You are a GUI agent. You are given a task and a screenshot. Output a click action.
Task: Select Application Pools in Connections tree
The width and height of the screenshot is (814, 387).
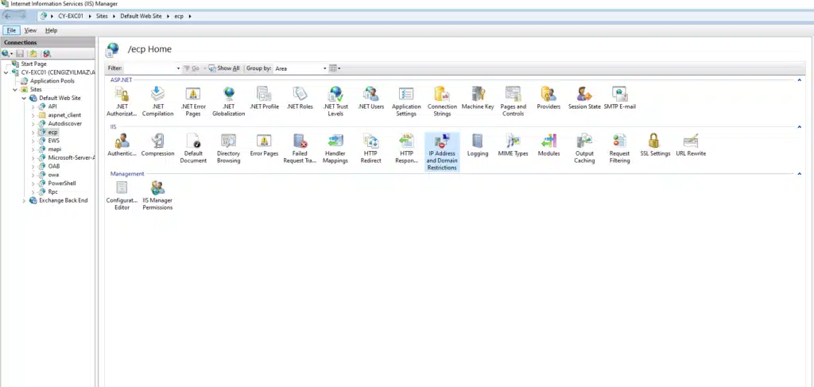coord(52,81)
